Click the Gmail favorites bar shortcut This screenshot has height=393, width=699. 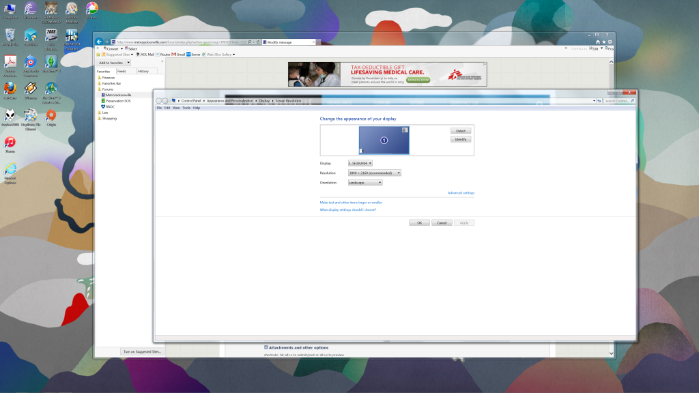click(x=179, y=54)
